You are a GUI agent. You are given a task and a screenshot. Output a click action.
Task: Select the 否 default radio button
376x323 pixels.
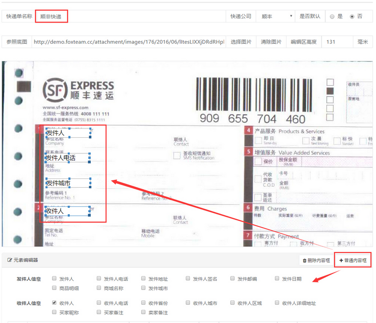point(351,17)
